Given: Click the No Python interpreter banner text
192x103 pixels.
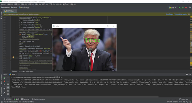Looking at the screenshot, I should pos(22,14).
